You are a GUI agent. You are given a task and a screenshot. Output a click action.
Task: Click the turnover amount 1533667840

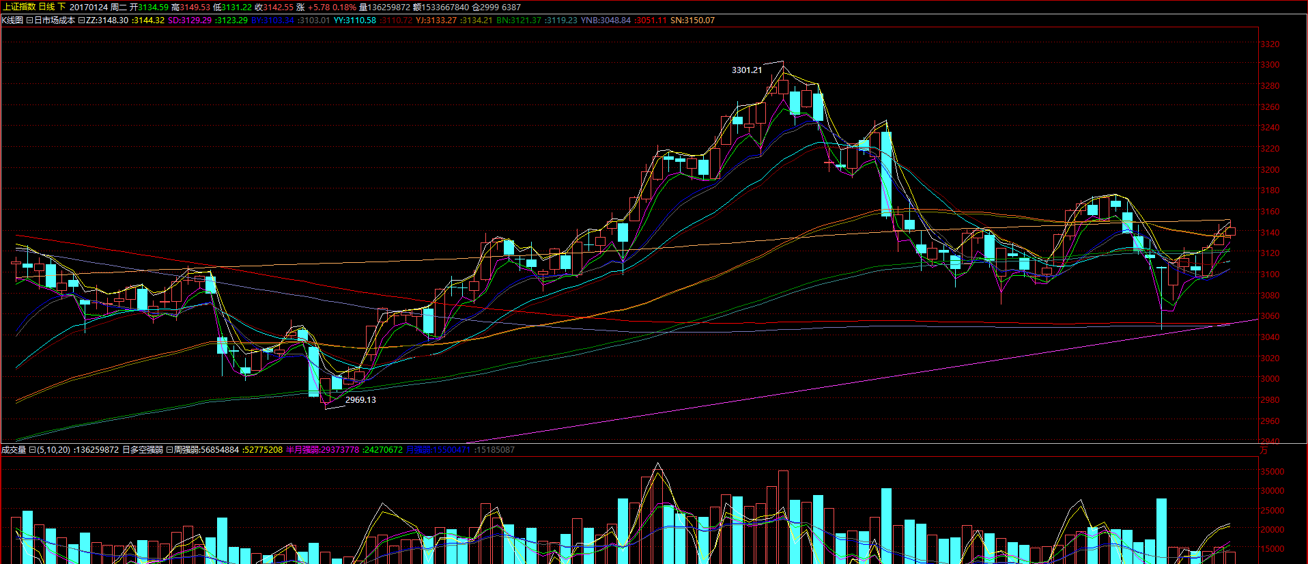(x=445, y=7)
